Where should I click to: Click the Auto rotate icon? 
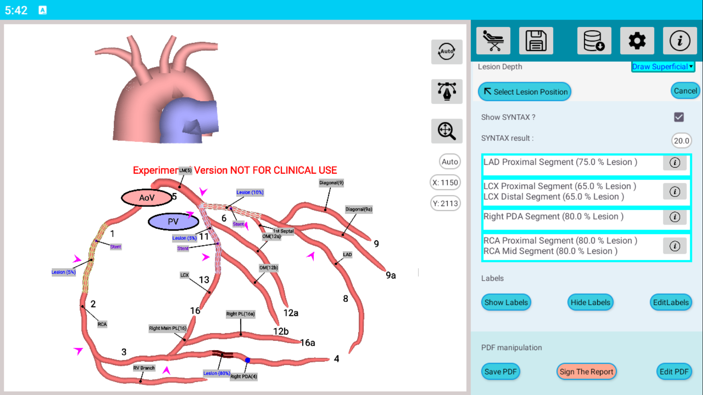click(x=446, y=52)
